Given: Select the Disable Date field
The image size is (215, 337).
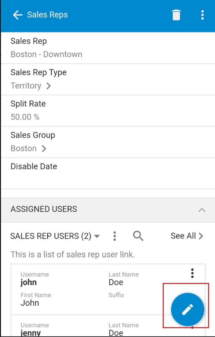Looking at the screenshot, I should (108, 174).
